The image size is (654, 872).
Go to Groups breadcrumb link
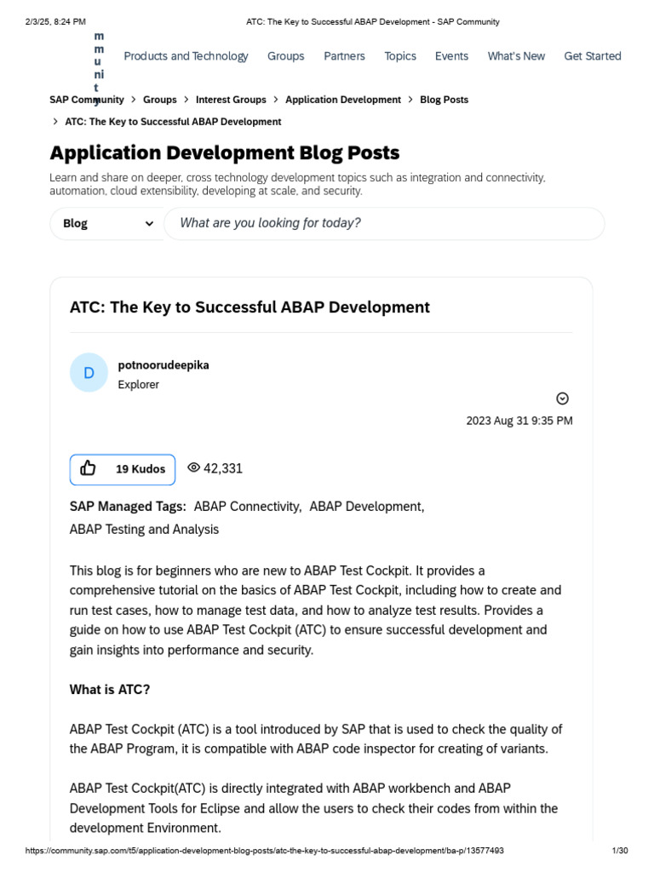point(159,100)
